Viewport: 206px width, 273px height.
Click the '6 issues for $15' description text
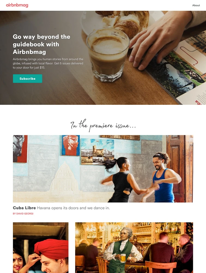pos(48,63)
